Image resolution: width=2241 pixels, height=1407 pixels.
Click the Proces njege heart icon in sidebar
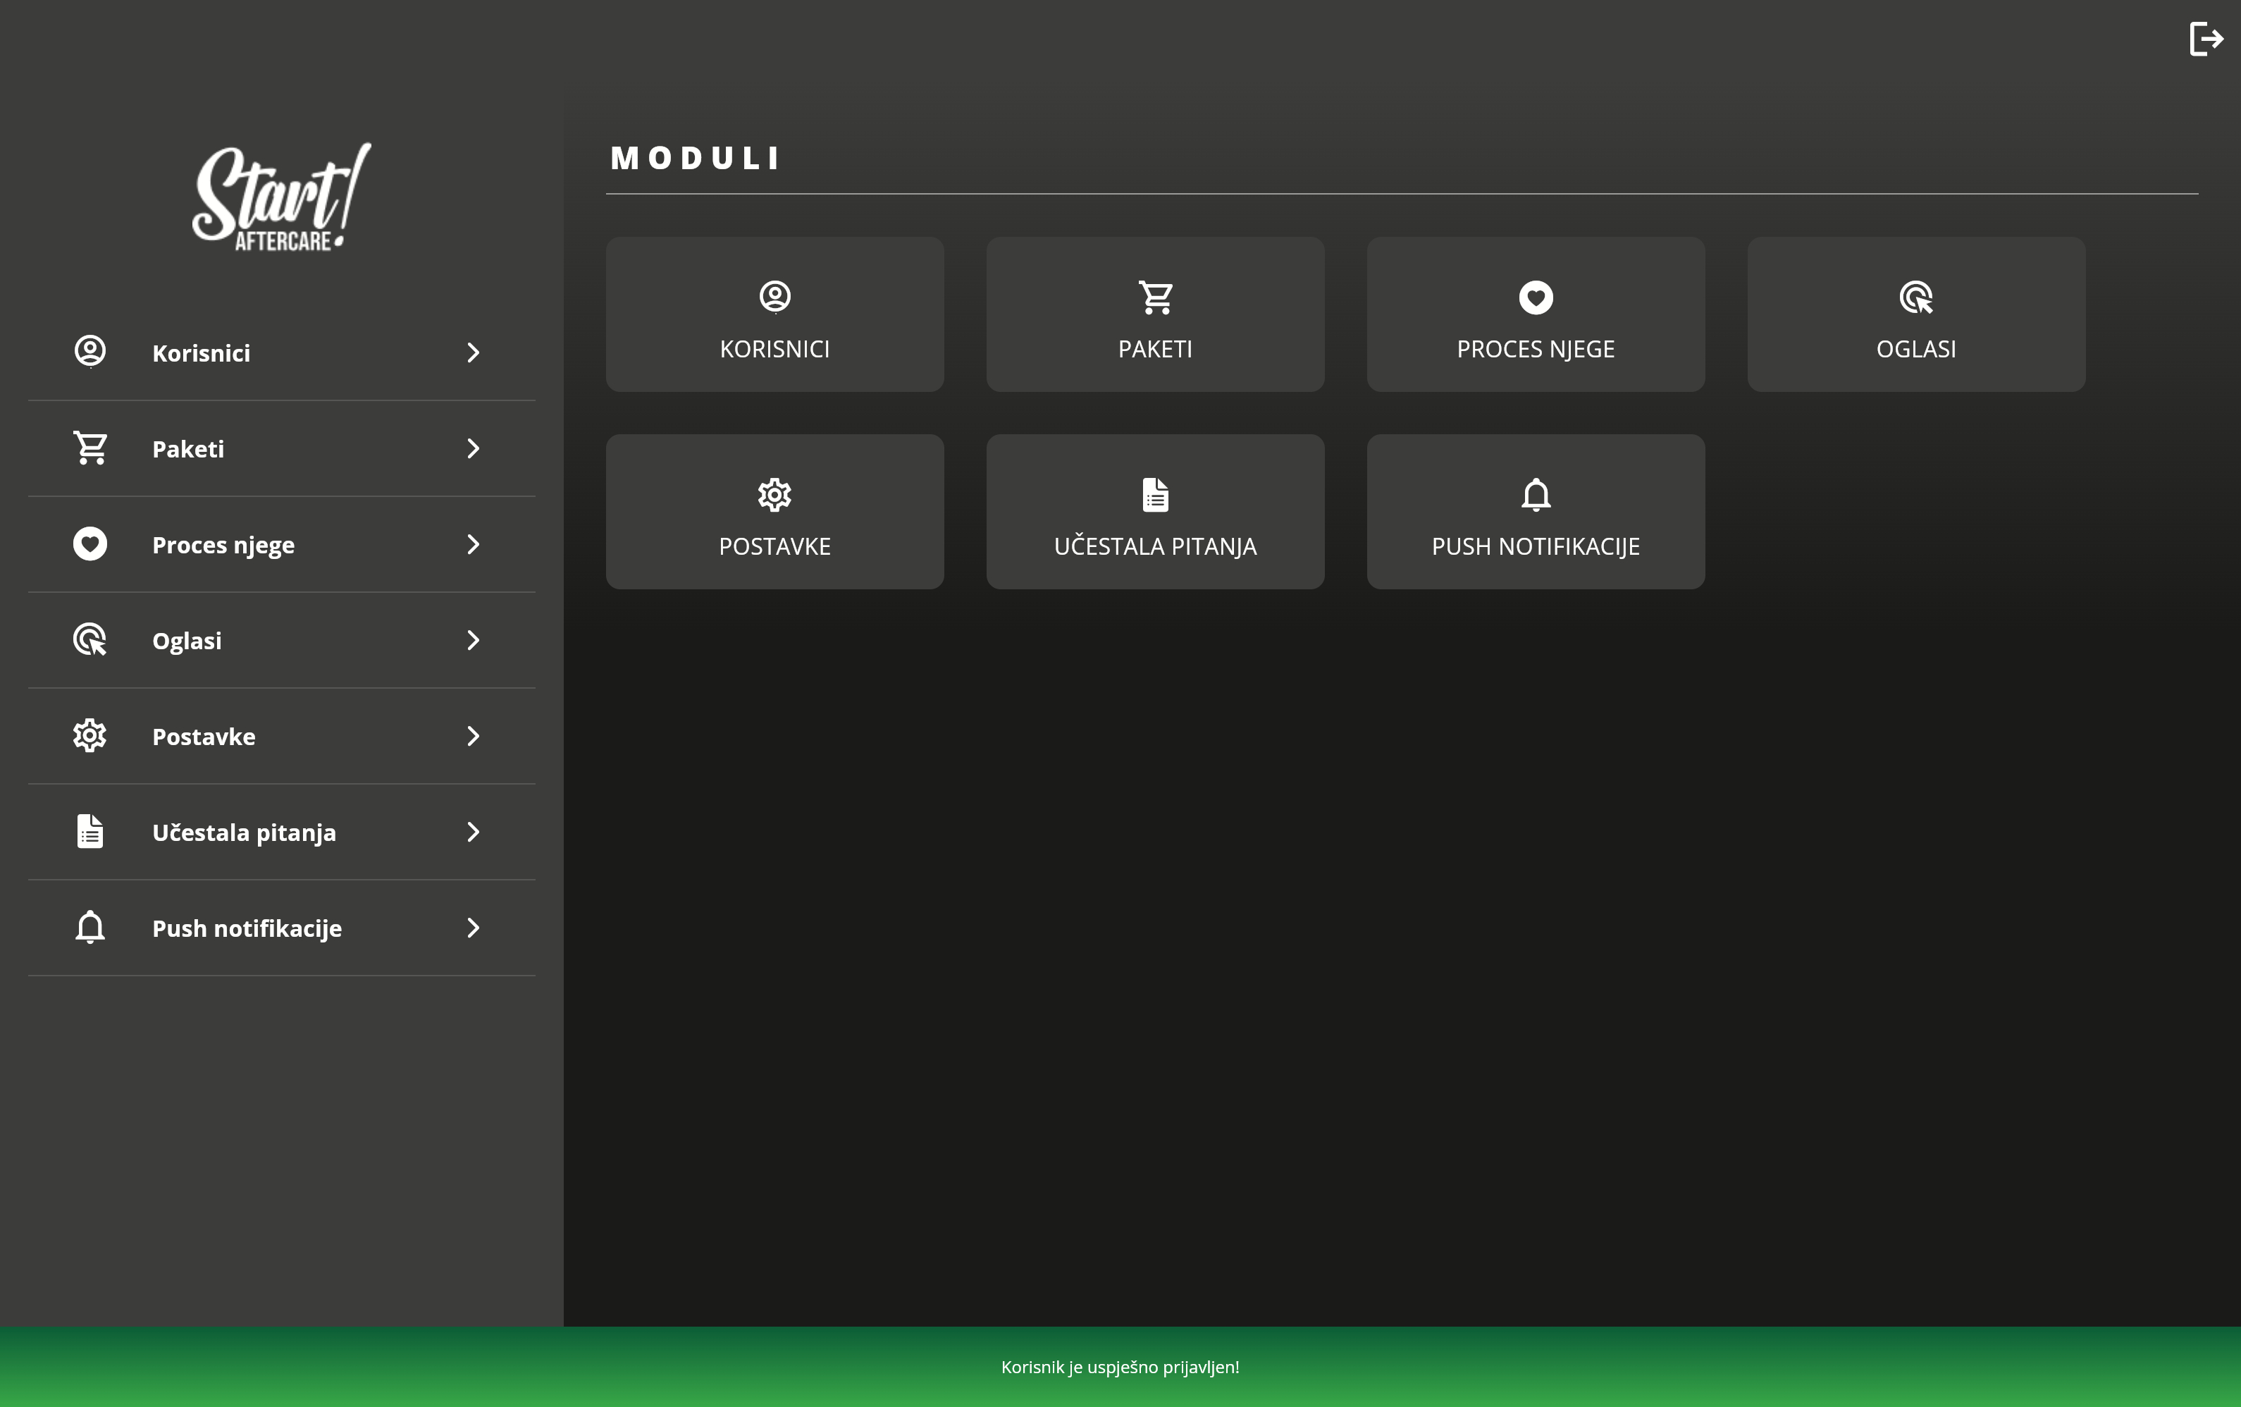pos(90,543)
